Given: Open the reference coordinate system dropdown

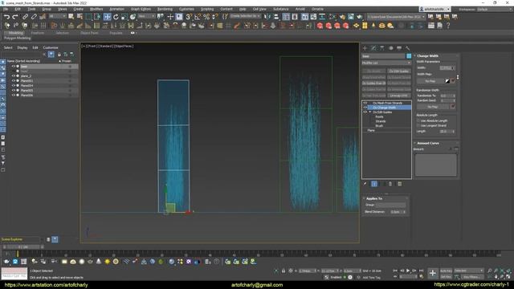Looking at the screenshot, I should (146, 16).
